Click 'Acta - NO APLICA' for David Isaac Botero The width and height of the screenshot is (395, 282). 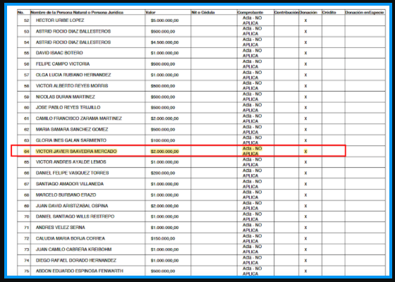[x=253, y=53]
